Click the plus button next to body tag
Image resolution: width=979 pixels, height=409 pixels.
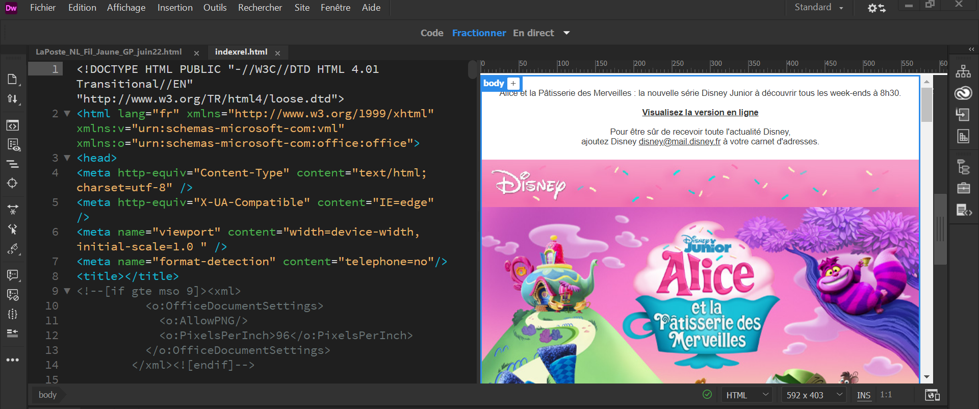pos(513,84)
